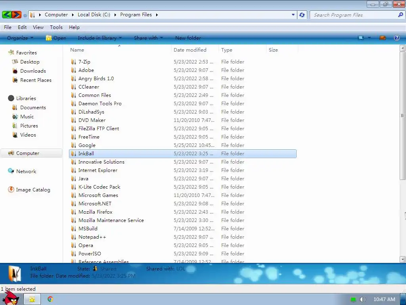Click the help question mark icon
This screenshot has height=305, width=406.
click(396, 38)
